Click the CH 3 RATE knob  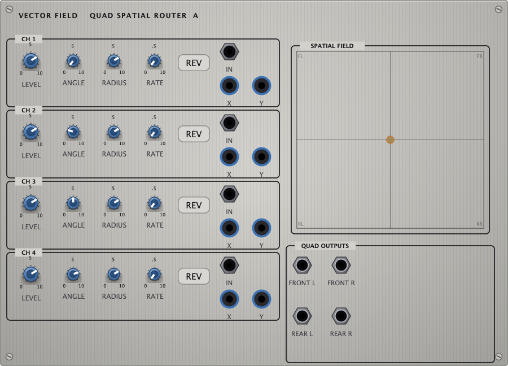(x=155, y=203)
